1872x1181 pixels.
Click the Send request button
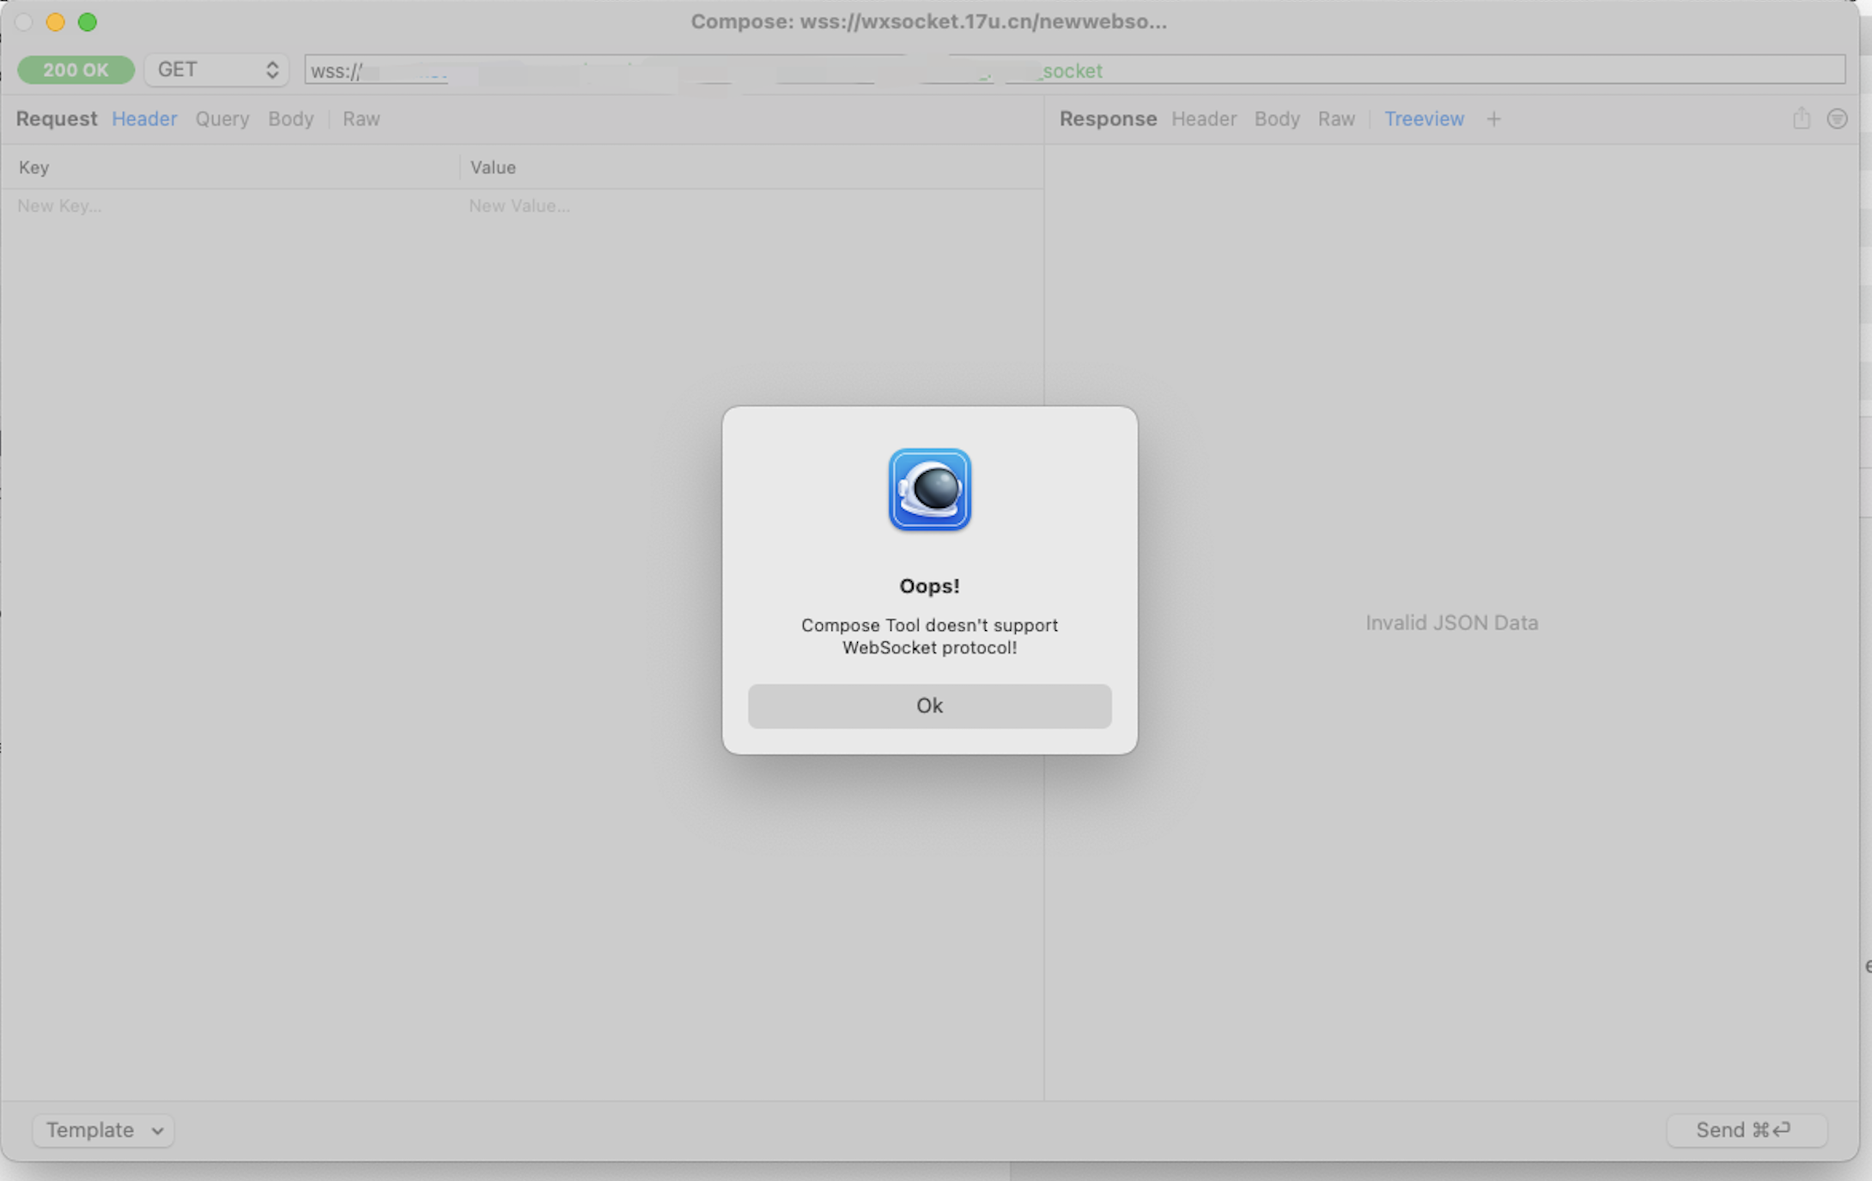(1745, 1130)
